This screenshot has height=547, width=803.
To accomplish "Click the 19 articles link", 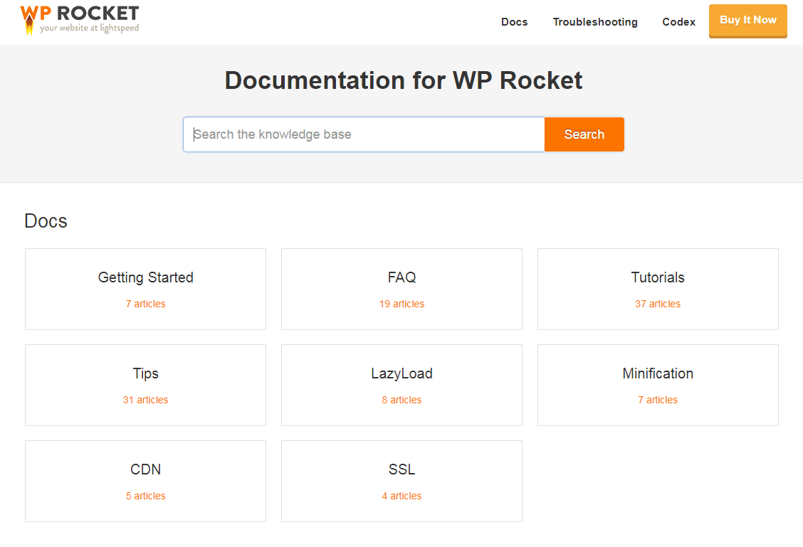I will point(401,304).
